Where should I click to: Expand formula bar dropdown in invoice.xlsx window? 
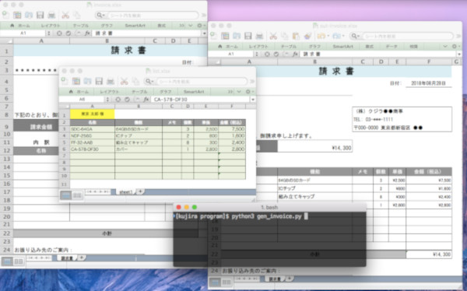204,33
